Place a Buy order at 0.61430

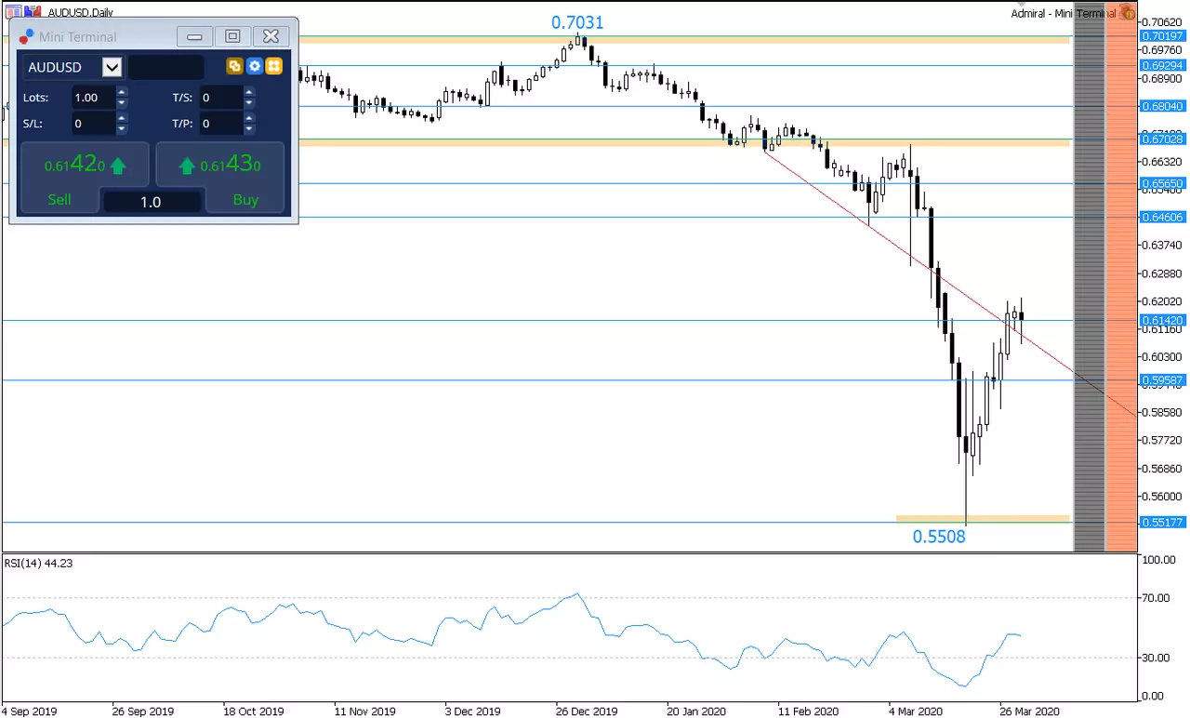(219, 177)
